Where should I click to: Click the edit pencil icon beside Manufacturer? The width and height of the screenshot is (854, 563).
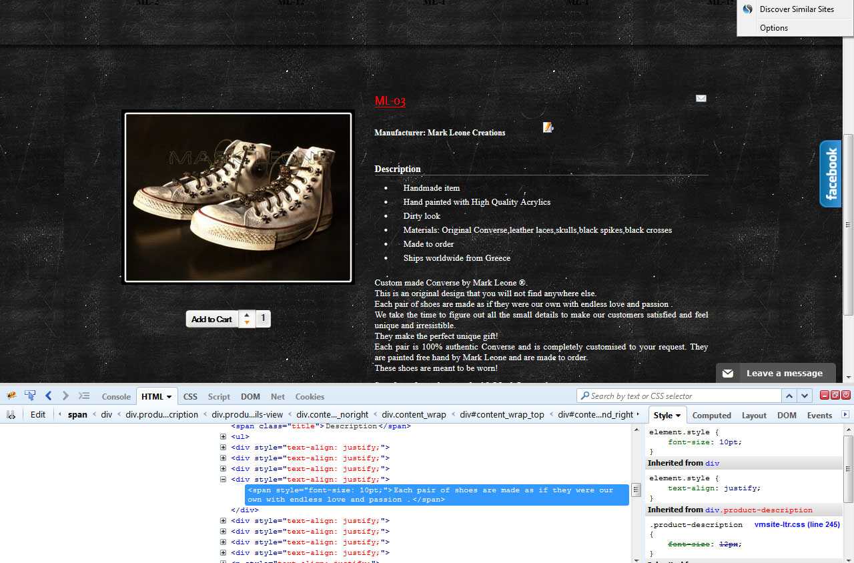(548, 127)
